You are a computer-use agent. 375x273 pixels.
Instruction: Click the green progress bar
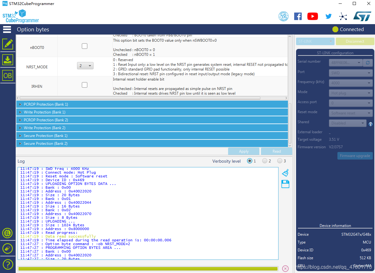pos(148,269)
